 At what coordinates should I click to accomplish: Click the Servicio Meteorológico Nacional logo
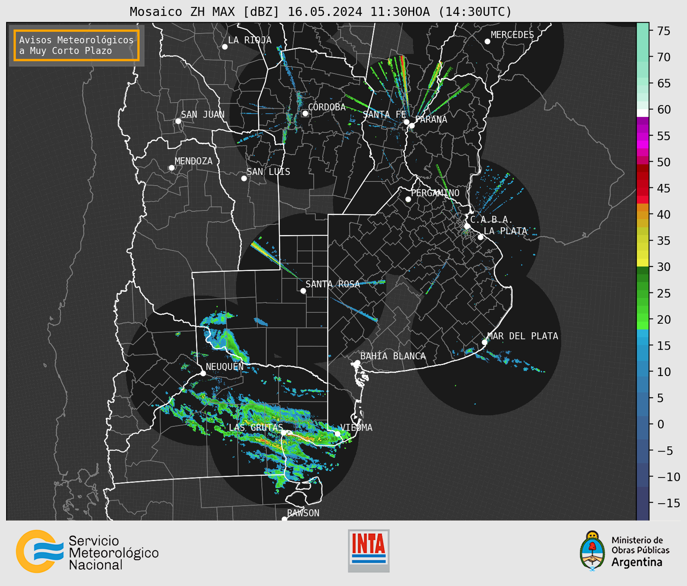(x=87, y=551)
